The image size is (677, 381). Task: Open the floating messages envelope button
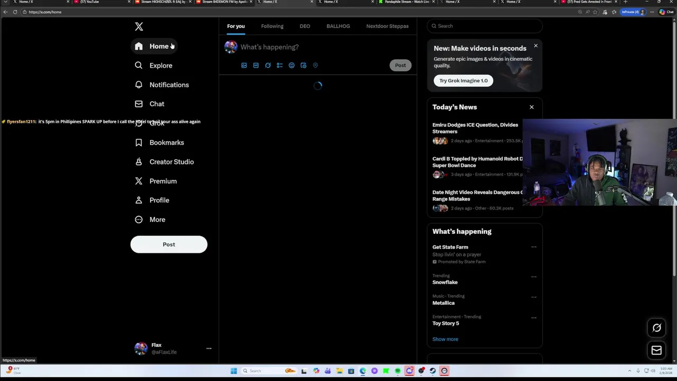tap(656, 350)
